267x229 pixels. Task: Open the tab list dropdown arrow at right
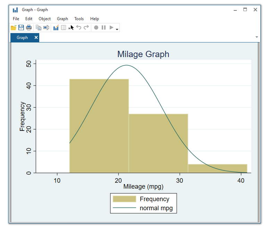pyautogui.click(x=257, y=37)
